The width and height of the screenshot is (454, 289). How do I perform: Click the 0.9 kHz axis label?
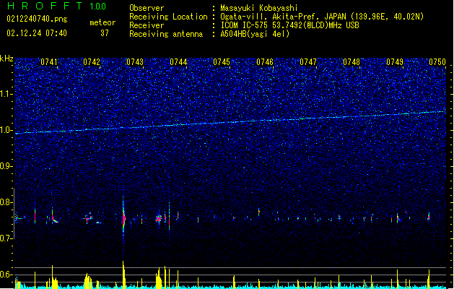(6, 166)
